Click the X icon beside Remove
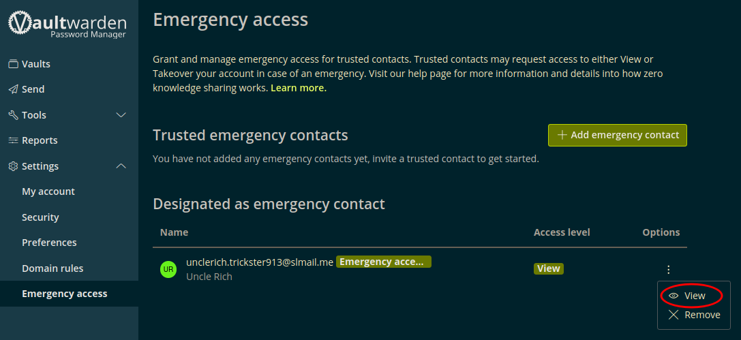Screen dimensions: 741x340 (674, 315)
